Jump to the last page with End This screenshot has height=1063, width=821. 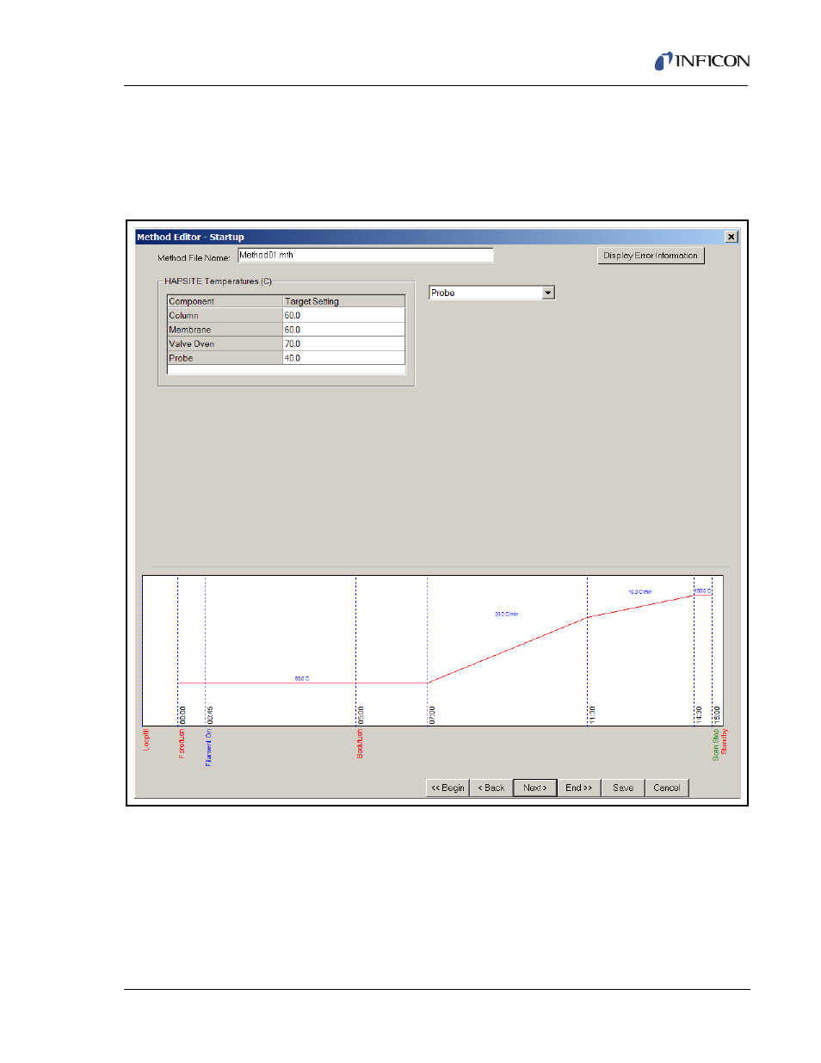click(x=578, y=788)
